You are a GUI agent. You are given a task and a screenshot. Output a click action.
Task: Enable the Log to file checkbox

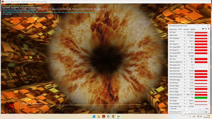coord(170,108)
